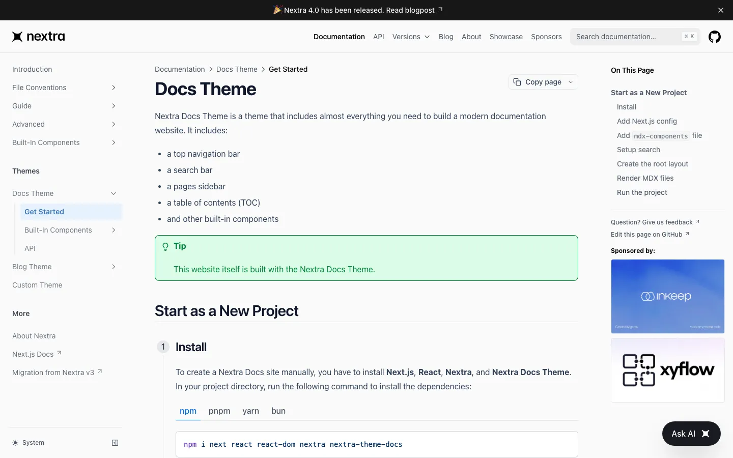Click the Start as a New Project heading
The image size is (733, 458).
click(227, 311)
